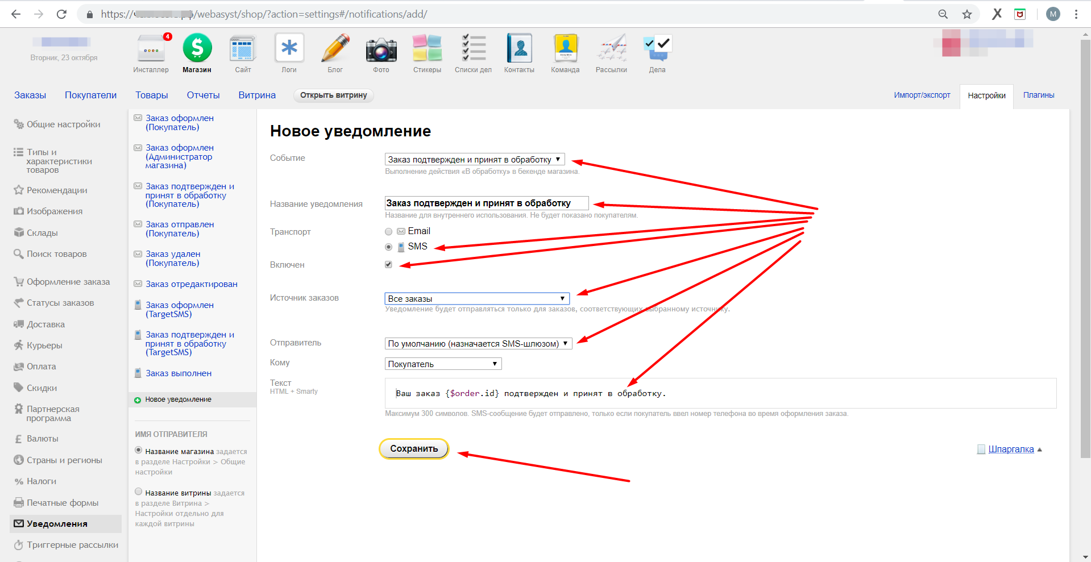Expand the Шпаргалка cheat sheet
Screen dimensions: 1091x562
(x=1010, y=449)
